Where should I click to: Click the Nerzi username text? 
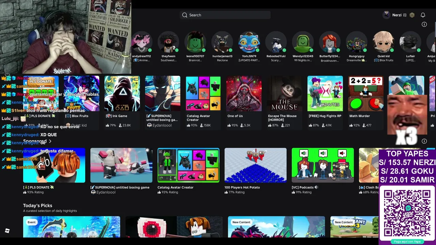point(397,15)
